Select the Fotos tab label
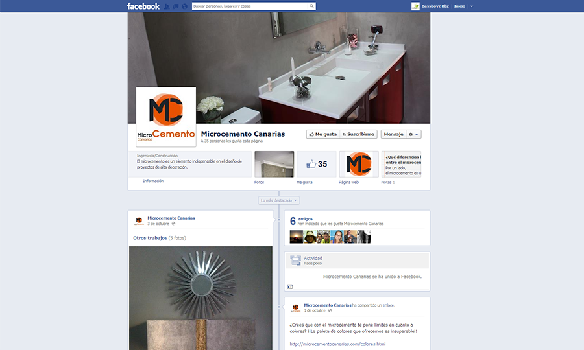Image resolution: width=584 pixels, height=350 pixels. pyautogui.click(x=259, y=183)
